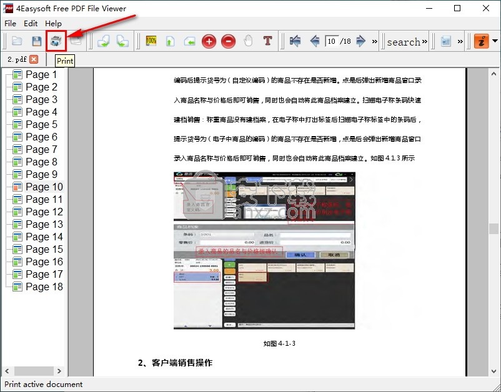Zoom in with the red plus button
501x392 pixels.
(209, 41)
